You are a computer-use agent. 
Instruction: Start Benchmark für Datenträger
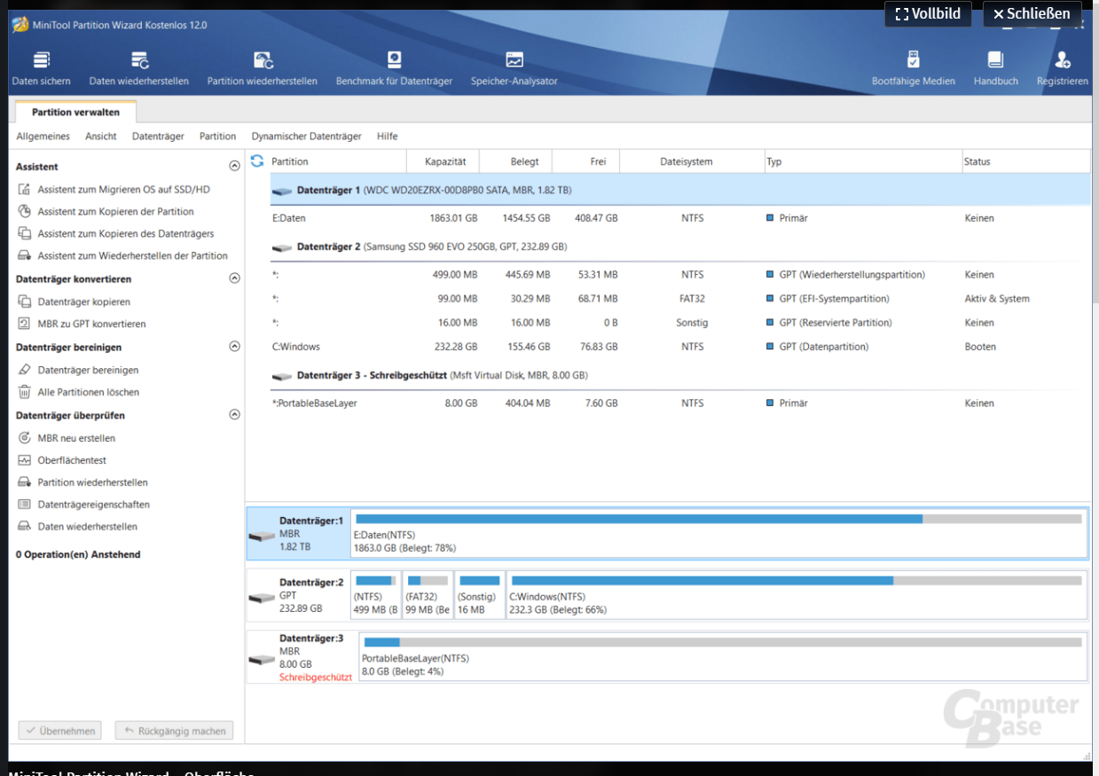[x=394, y=69]
